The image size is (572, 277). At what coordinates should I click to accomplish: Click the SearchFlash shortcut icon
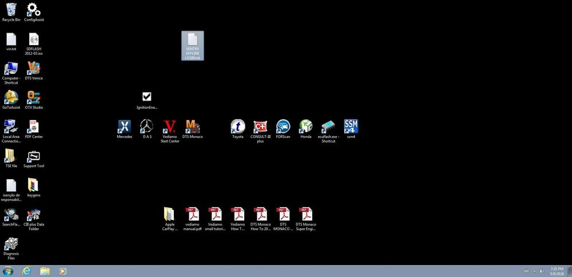click(x=11, y=214)
